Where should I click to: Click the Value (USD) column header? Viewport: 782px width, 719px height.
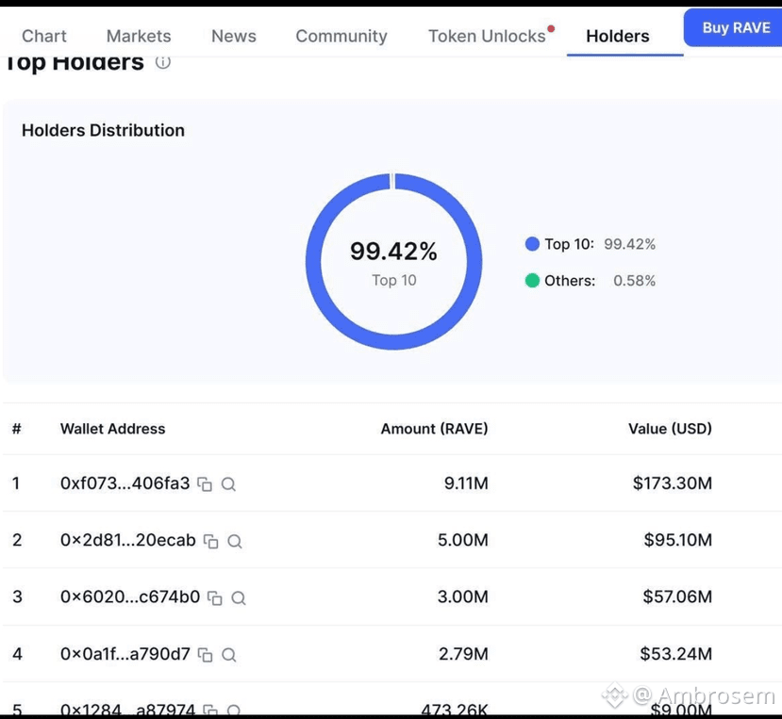click(x=670, y=429)
